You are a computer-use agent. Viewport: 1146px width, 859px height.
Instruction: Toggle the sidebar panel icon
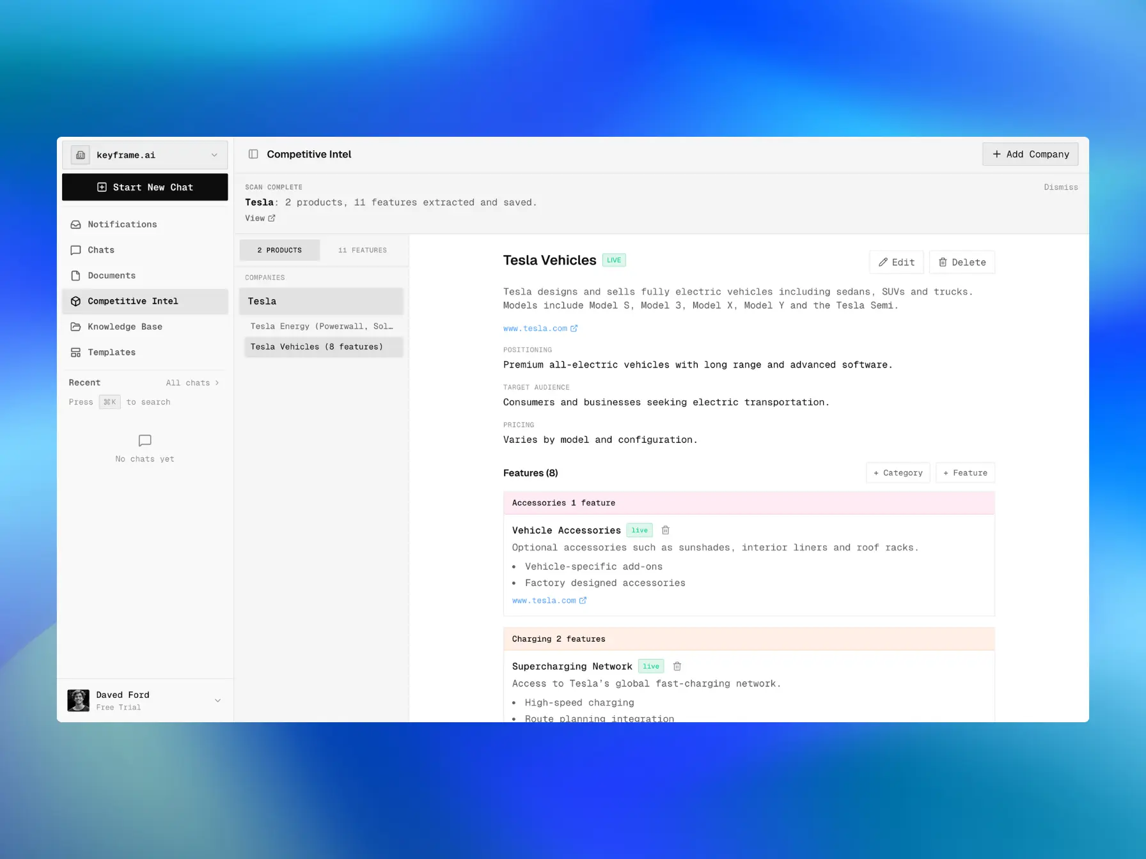click(253, 154)
